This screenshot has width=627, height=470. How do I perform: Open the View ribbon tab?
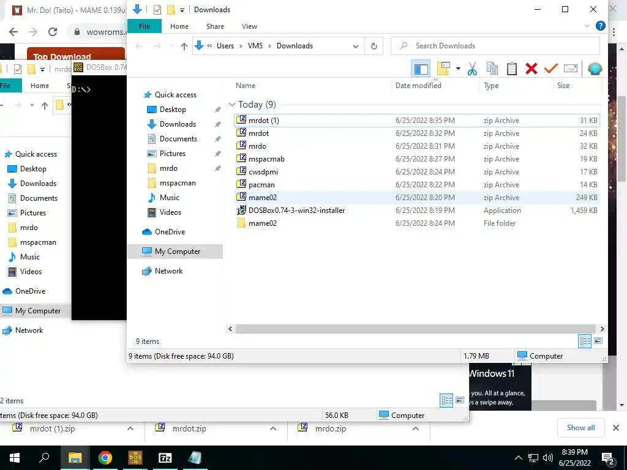tap(250, 26)
